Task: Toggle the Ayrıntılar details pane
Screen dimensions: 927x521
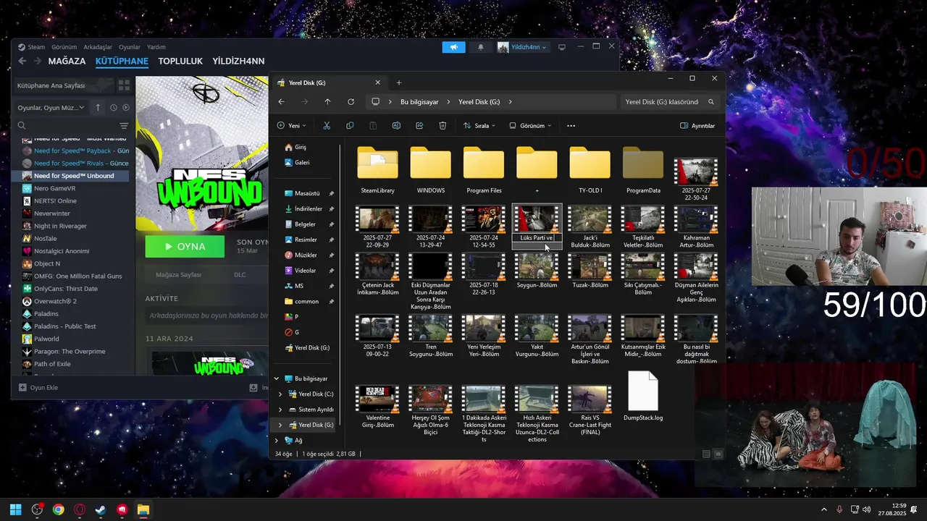Action: click(697, 125)
